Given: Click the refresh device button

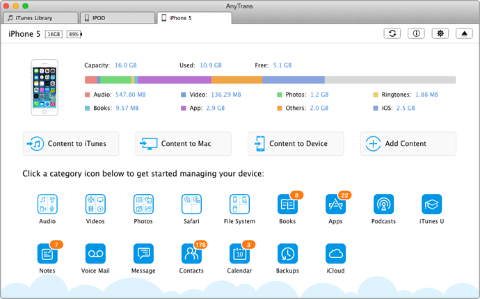Looking at the screenshot, I should coord(392,33).
